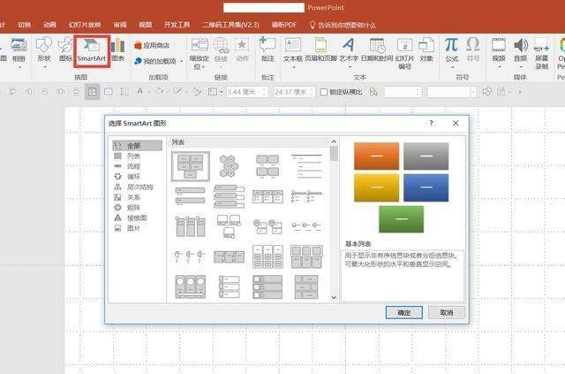Insert a chart with the 图表 button
This screenshot has height=374, width=565.
[118, 50]
